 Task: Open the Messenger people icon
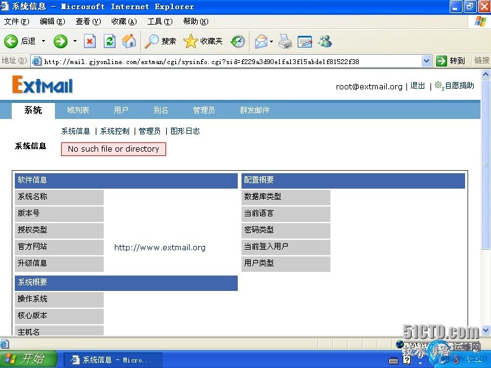[x=325, y=41]
